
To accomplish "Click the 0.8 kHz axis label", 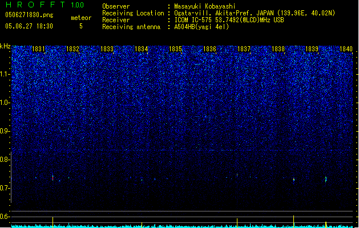I will tap(5, 160).
